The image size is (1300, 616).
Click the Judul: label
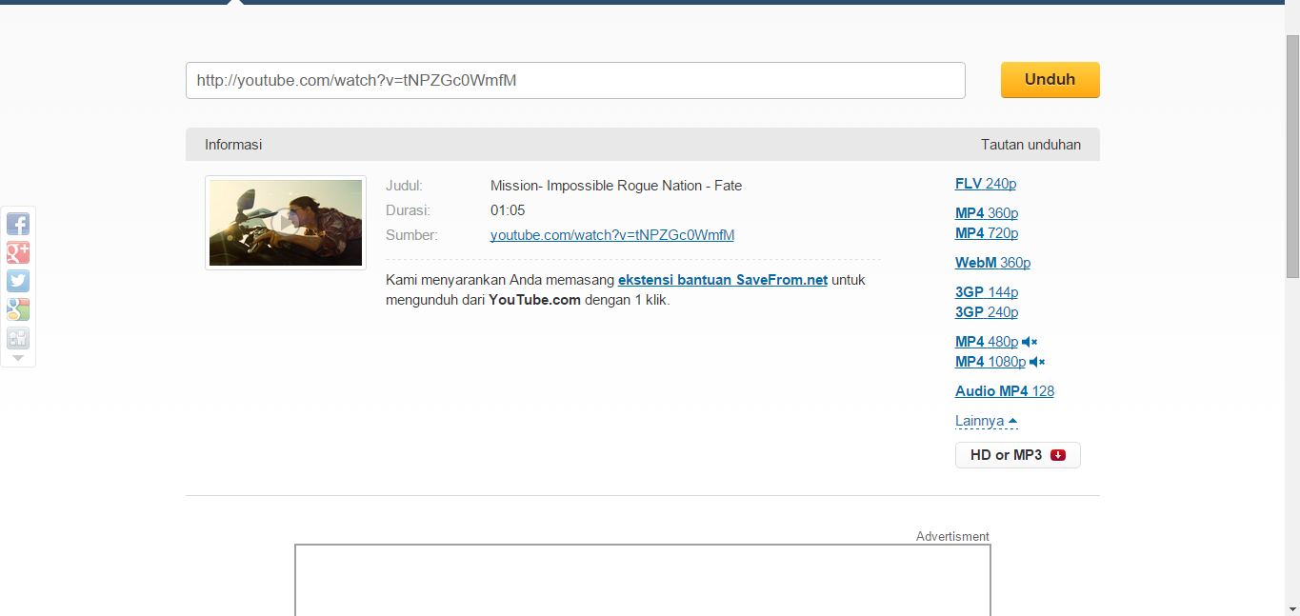click(x=404, y=186)
